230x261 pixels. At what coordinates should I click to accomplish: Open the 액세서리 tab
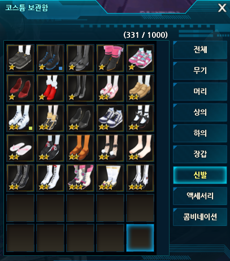pyautogui.click(x=200, y=196)
